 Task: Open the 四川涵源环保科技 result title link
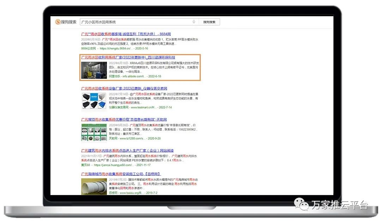pos(128,57)
